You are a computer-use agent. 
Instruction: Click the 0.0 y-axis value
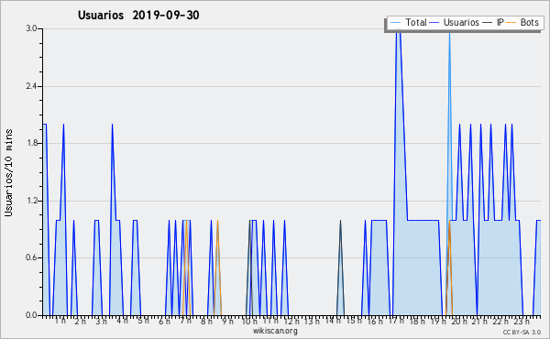(31, 315)
